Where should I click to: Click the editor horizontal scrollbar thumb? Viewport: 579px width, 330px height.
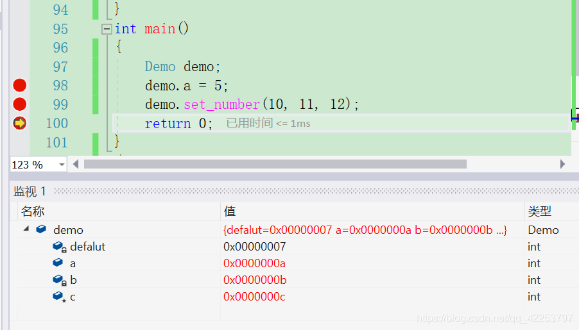pyautogui.click(x=275, y=164)
